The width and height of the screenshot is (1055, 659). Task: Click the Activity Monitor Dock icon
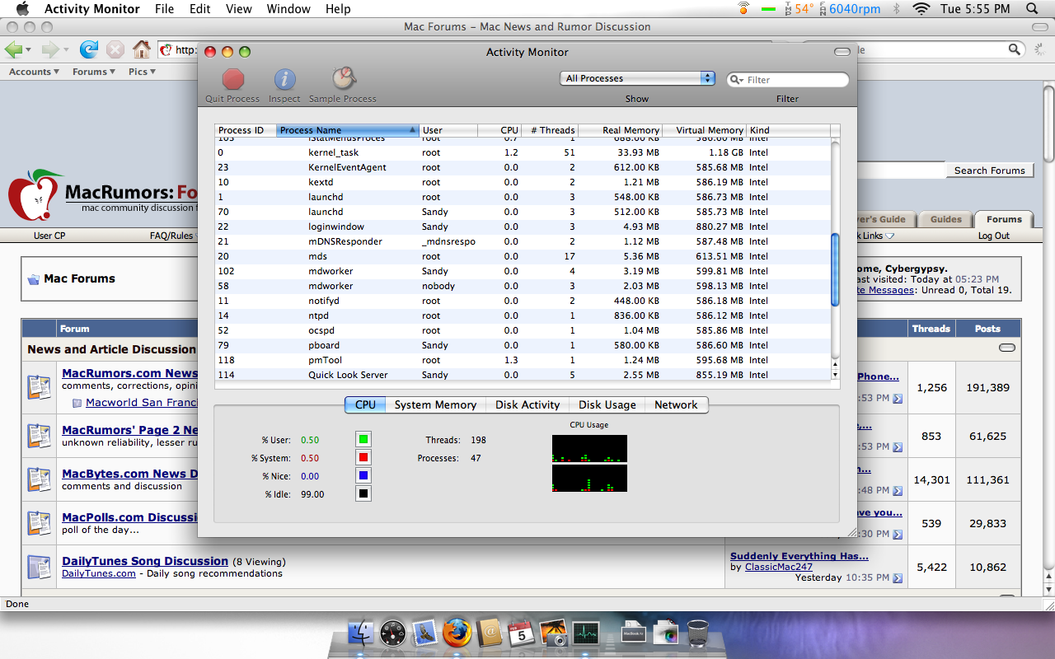coord(585,633)
